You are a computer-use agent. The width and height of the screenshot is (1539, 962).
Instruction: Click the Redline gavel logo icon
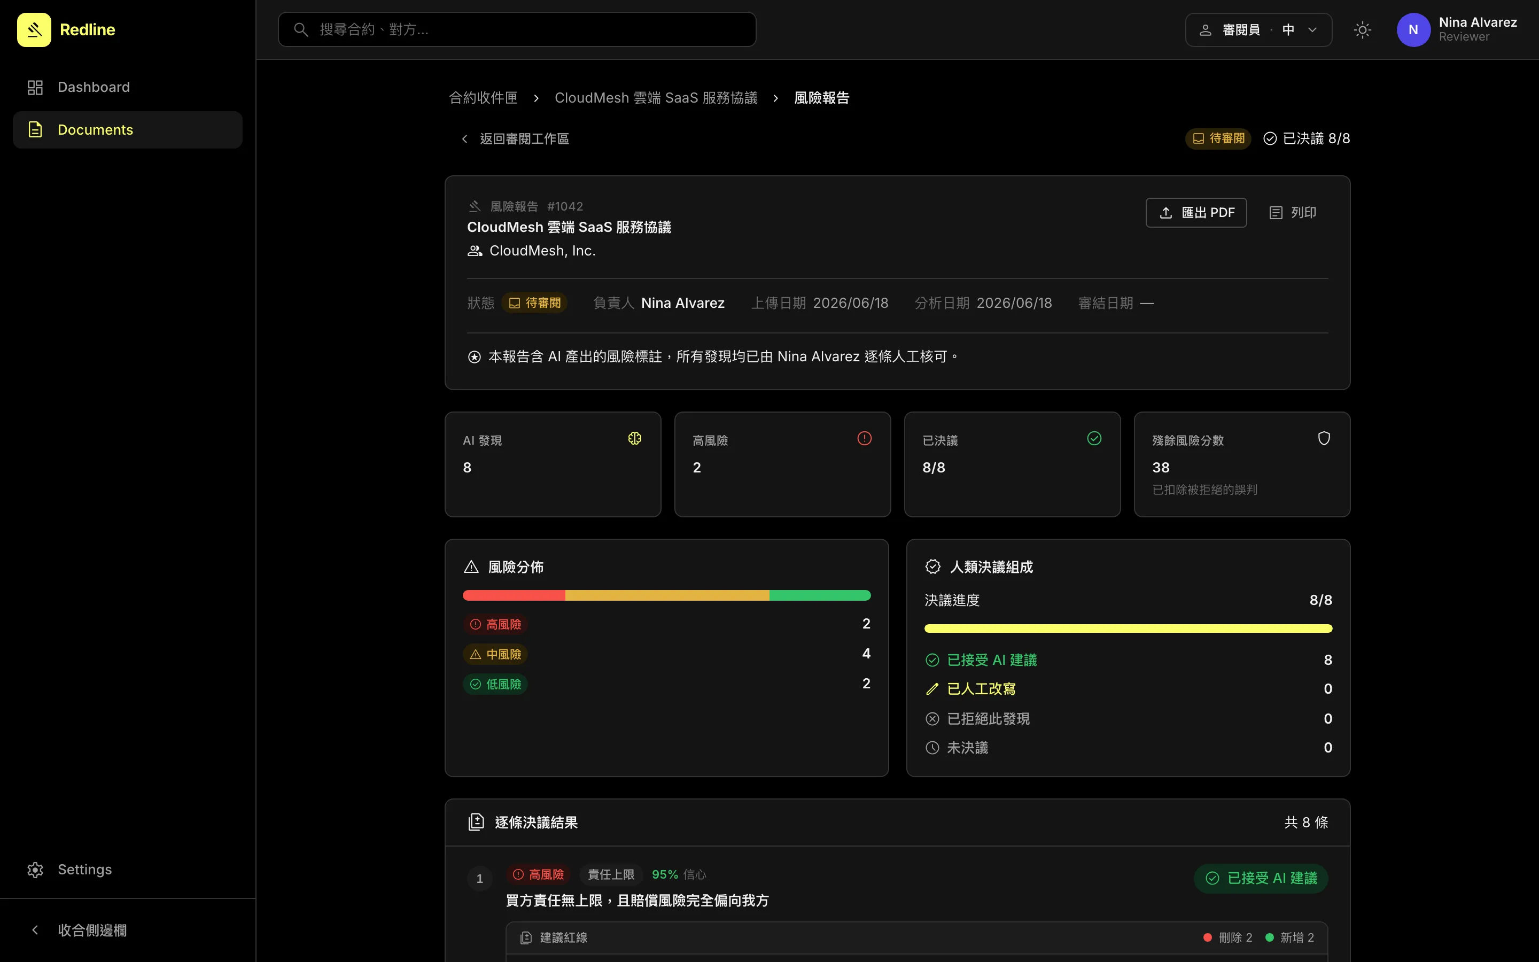(34, 29)
